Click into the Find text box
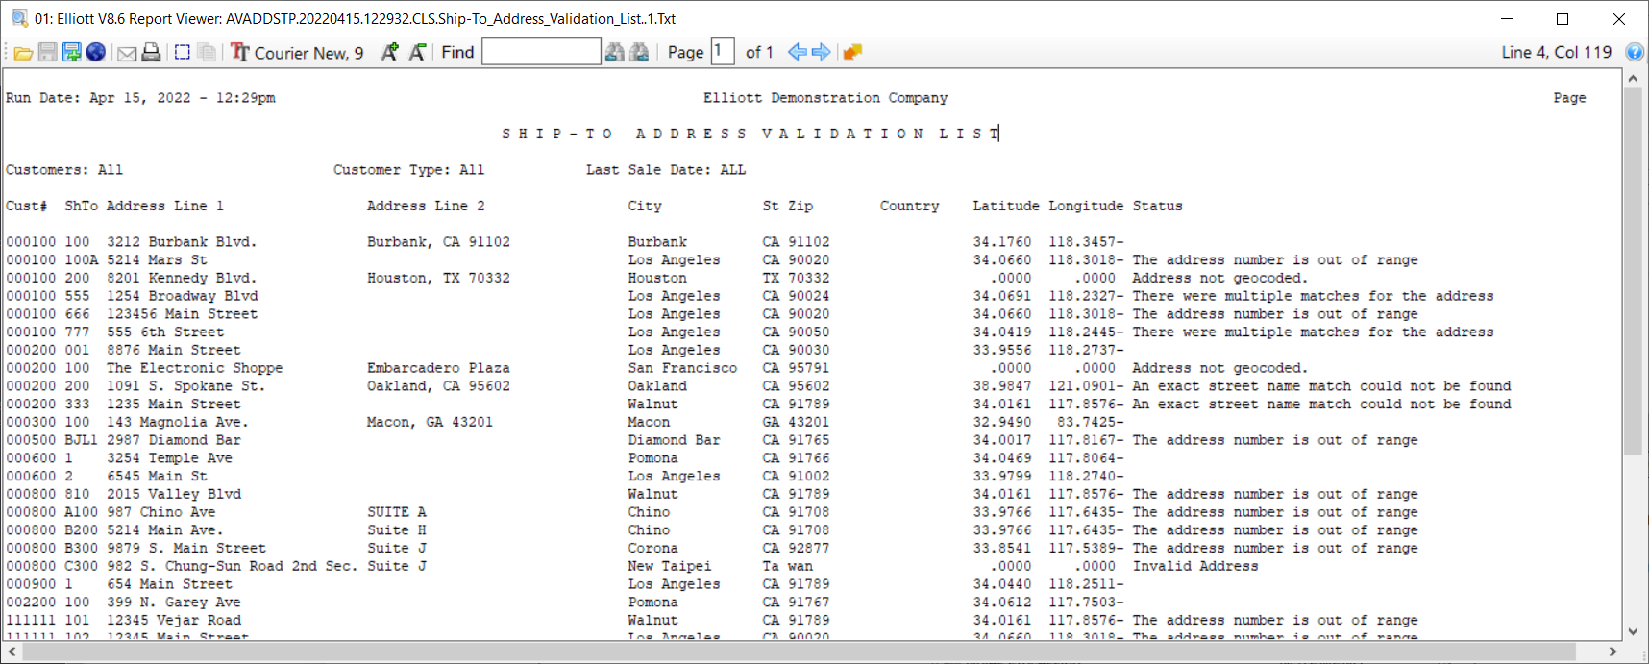Viewport: 1649px width, 664px height. [541, 52]
